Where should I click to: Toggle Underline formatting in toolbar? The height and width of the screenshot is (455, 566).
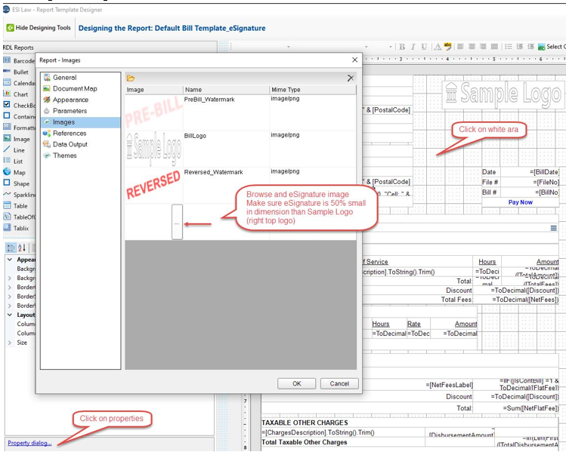point(424,47)
